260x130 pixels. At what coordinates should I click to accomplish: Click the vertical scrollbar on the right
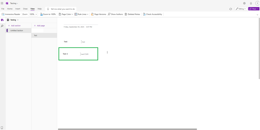click(x=259, y=48)
